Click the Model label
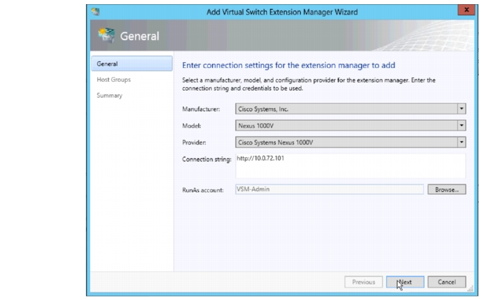Screen dimensions: 483x300 click(191, 125)
